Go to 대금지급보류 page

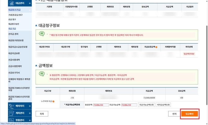tap(14, 53)
